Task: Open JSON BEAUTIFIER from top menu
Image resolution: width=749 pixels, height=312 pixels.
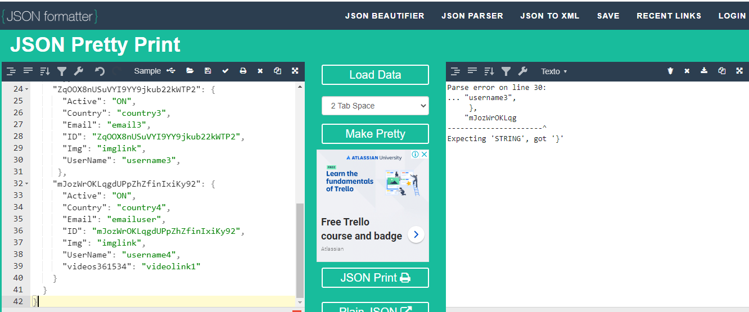Action: (x=385, y=16)
